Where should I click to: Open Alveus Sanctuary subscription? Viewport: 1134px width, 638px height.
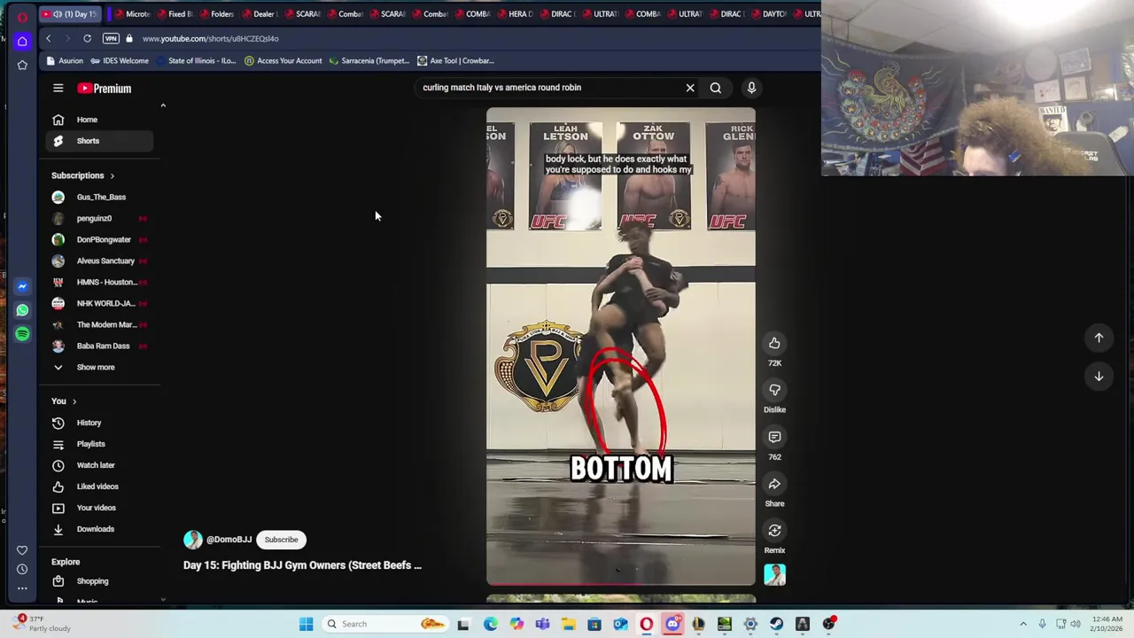[x=98, y=261]
